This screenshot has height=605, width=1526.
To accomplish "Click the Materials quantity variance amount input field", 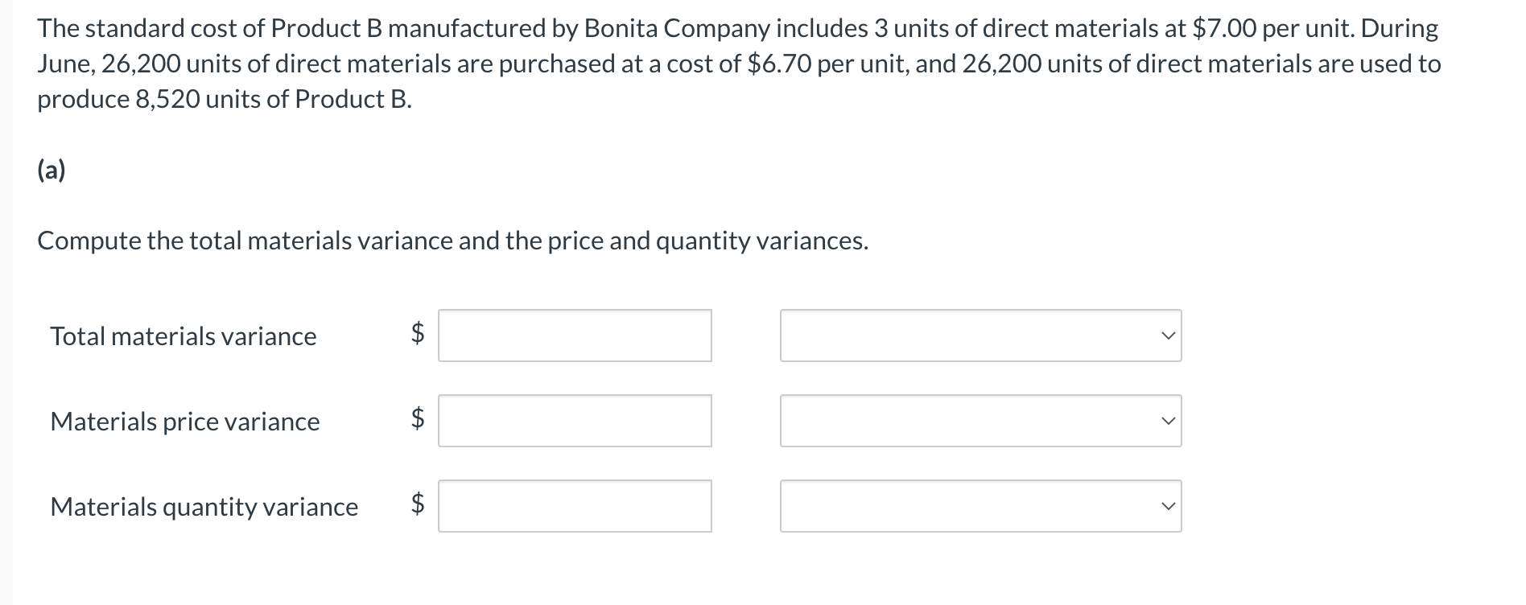I will (574, 506).
